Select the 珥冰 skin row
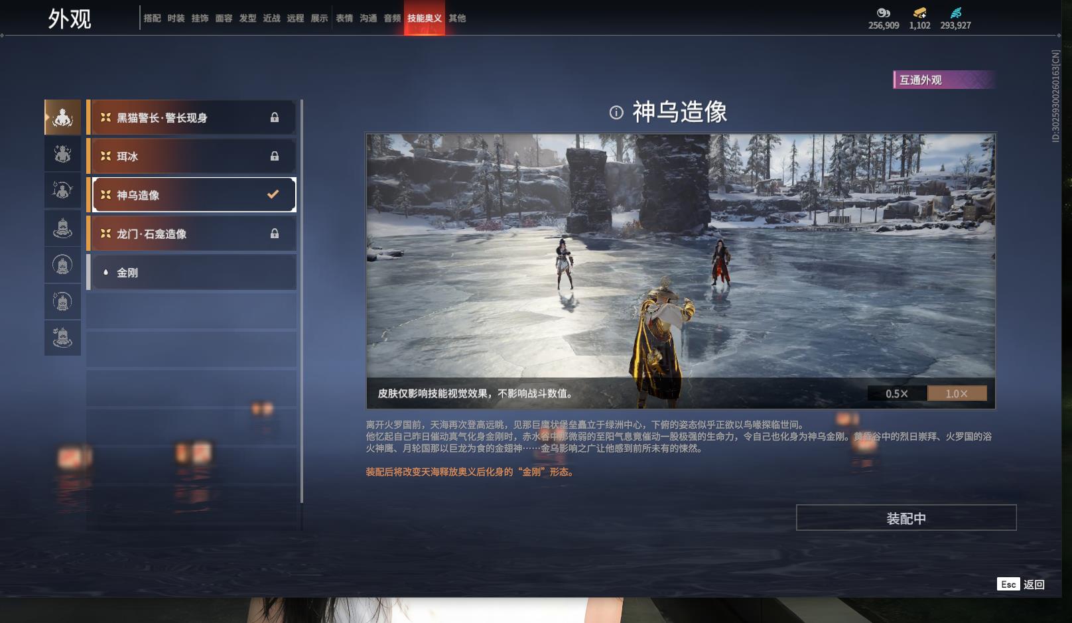This screenshot has width=1072, height=623. pos(191,156)
